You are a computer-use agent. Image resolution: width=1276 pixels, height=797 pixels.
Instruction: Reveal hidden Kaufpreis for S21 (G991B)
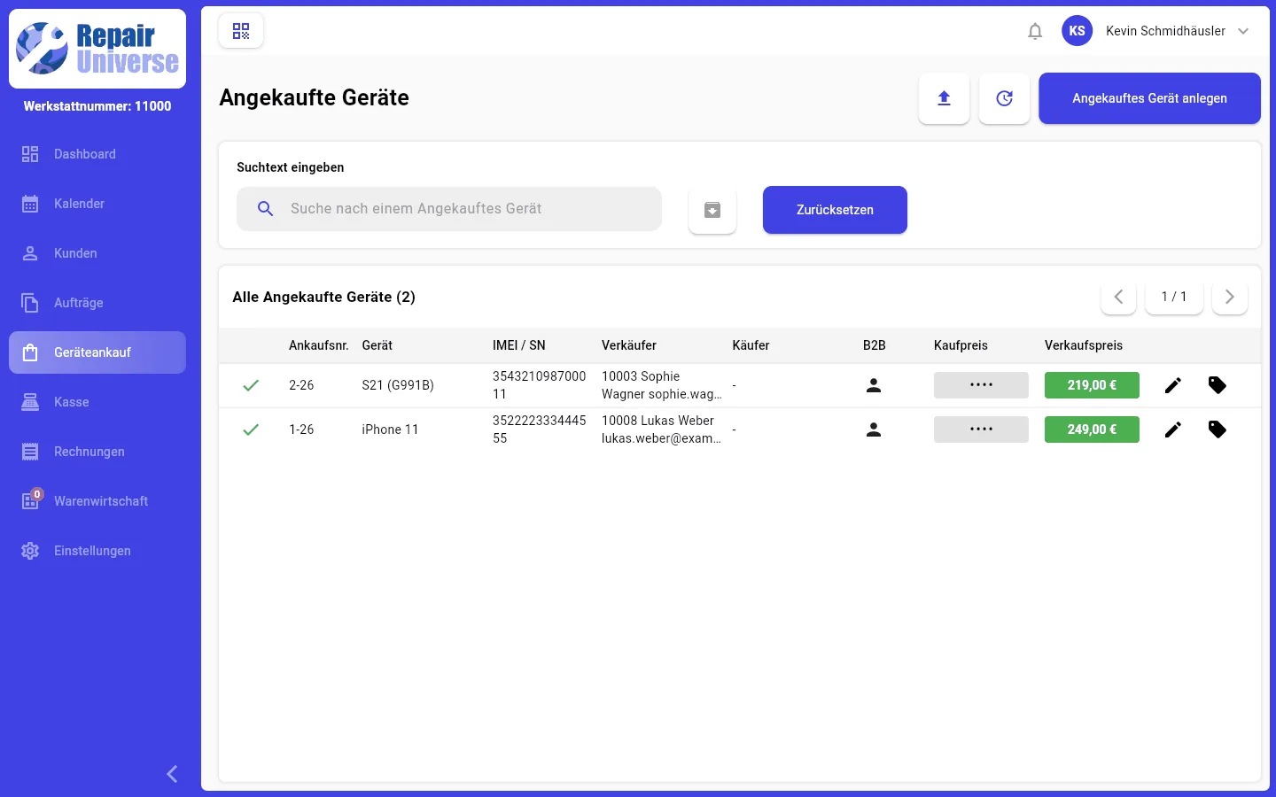(981, 385)
